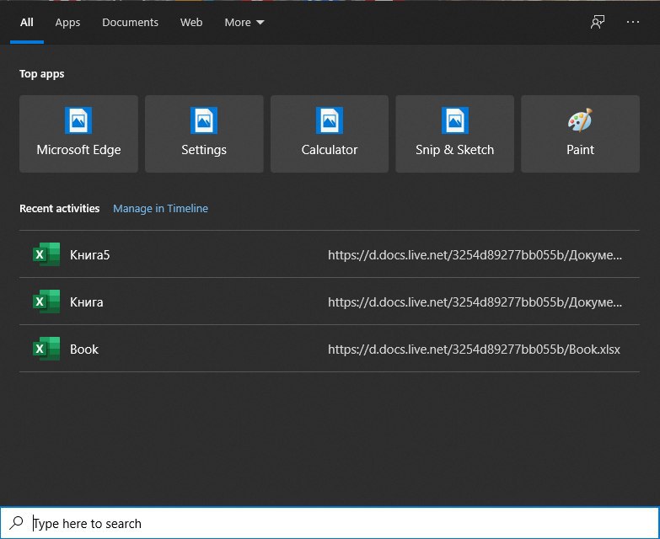Viewport: 660px width, 539px height.
Task: Launch the Calculator top app tile
Action: click(330, 134)
